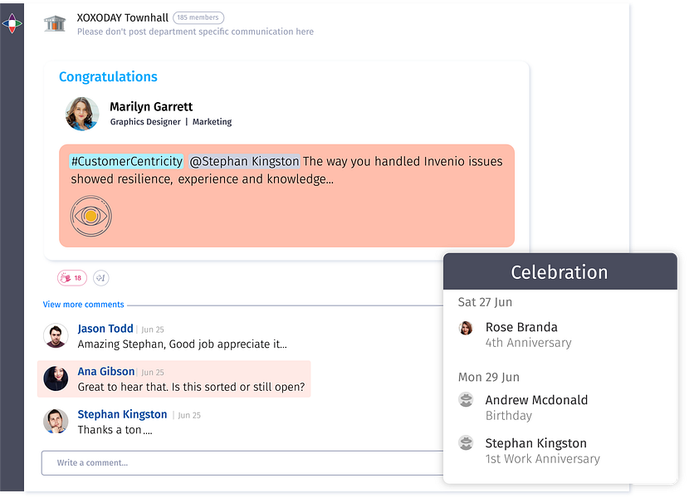Select Rose Branda in Celebration list

[x=521, y=327]
